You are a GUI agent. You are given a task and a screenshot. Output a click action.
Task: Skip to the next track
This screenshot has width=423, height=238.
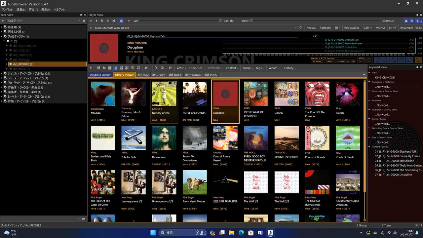point(114,21)
